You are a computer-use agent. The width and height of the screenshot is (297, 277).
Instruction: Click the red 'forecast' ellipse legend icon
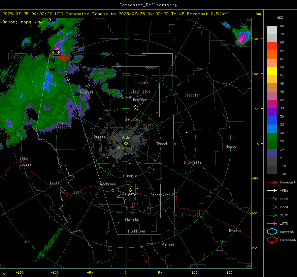[272, 240]
